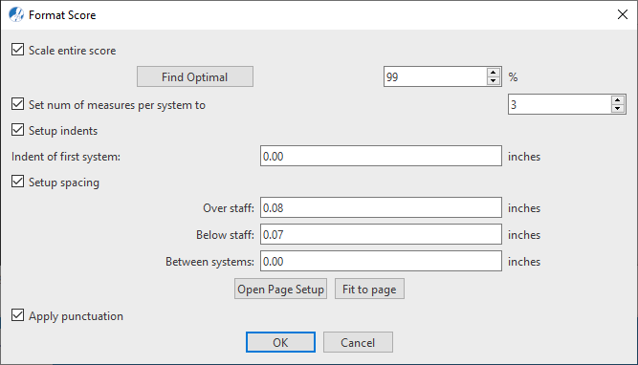
Task: Click the Fit to page button
Action: click(x=369, y=289)
